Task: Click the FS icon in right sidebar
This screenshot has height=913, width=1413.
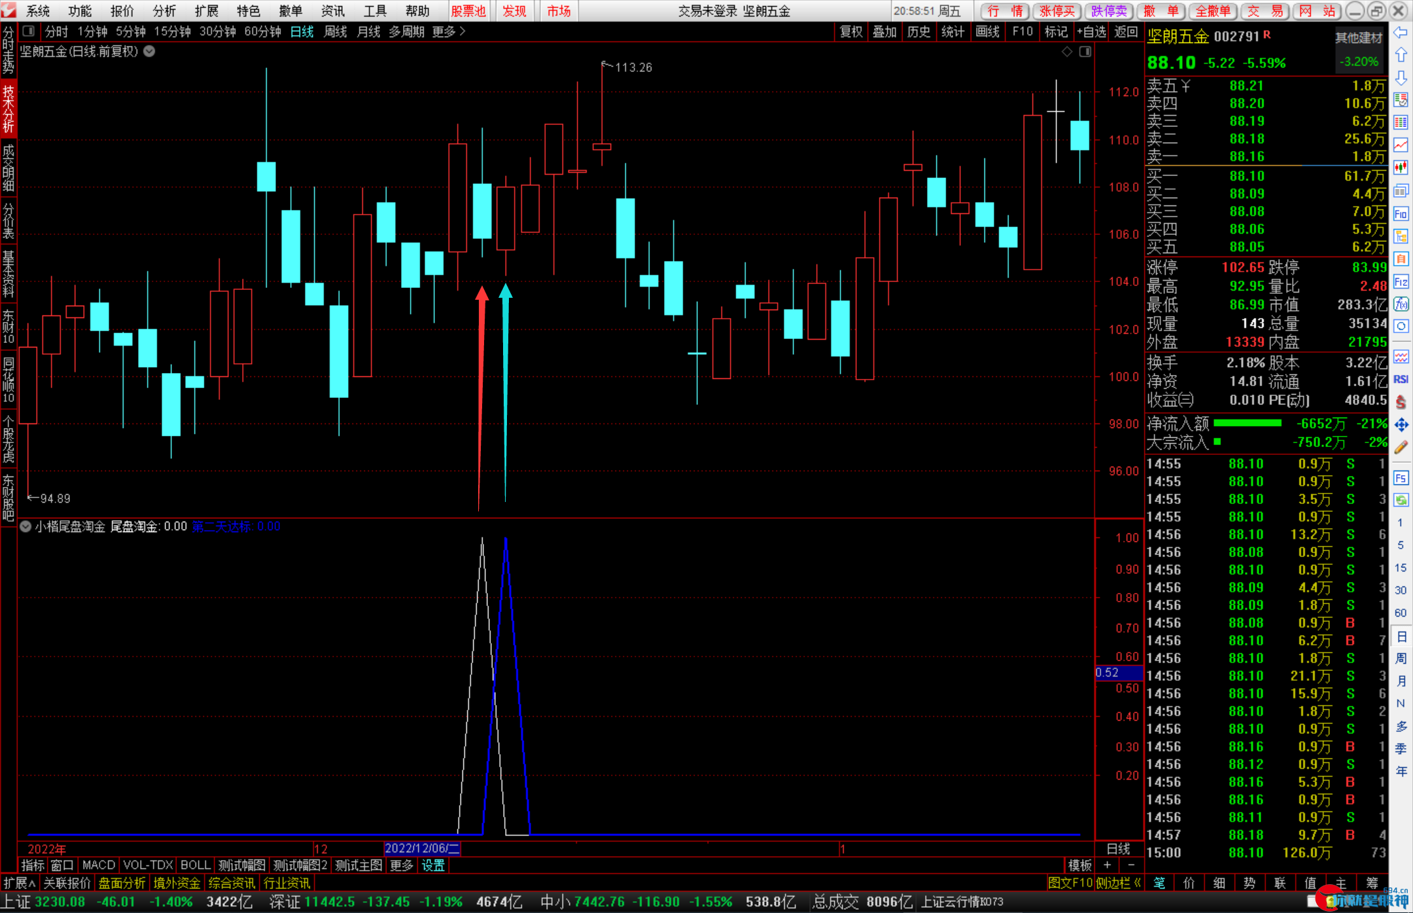Action: point(1401,478)
